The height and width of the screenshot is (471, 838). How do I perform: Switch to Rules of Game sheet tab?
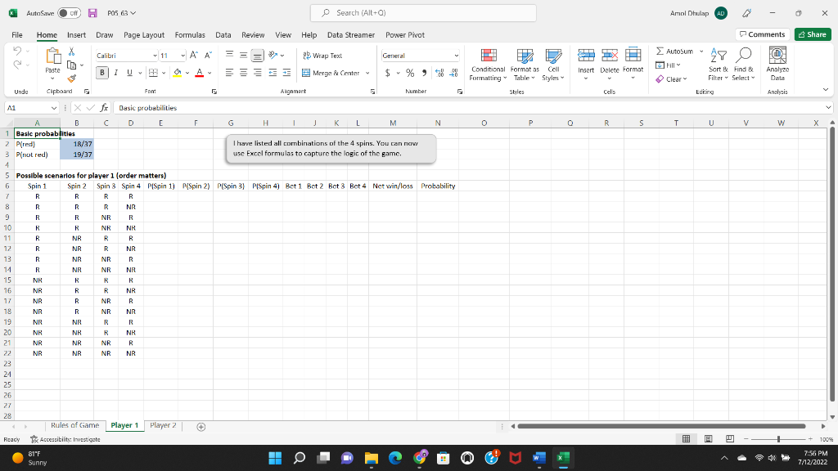pyautogui.click(x=74, y=425)
